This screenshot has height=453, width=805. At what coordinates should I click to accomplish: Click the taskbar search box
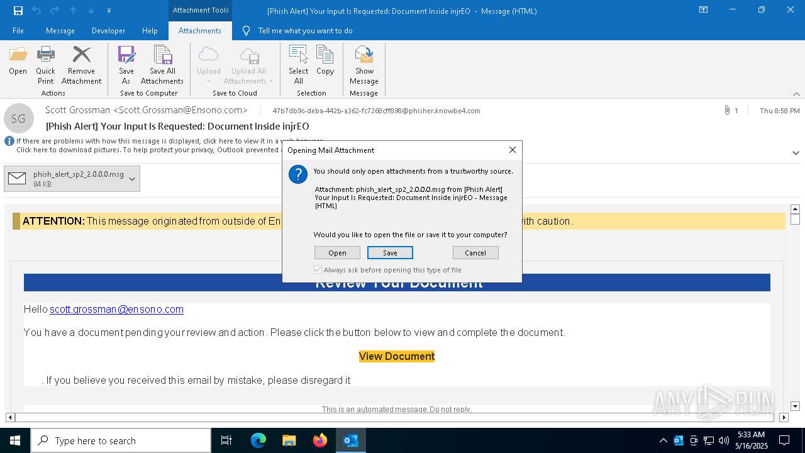121,440
